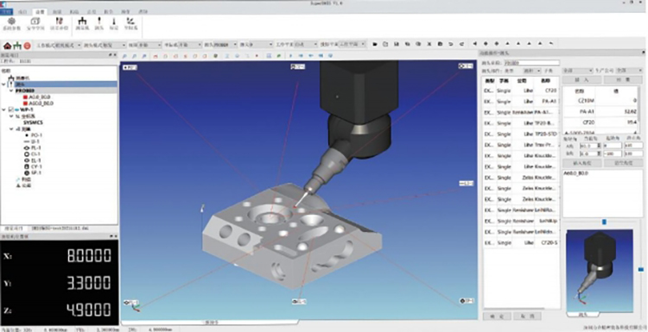Screen dimensions: 648x332
Task: Collapse the WP-1 workpiece node
Action: pos(3,110)
